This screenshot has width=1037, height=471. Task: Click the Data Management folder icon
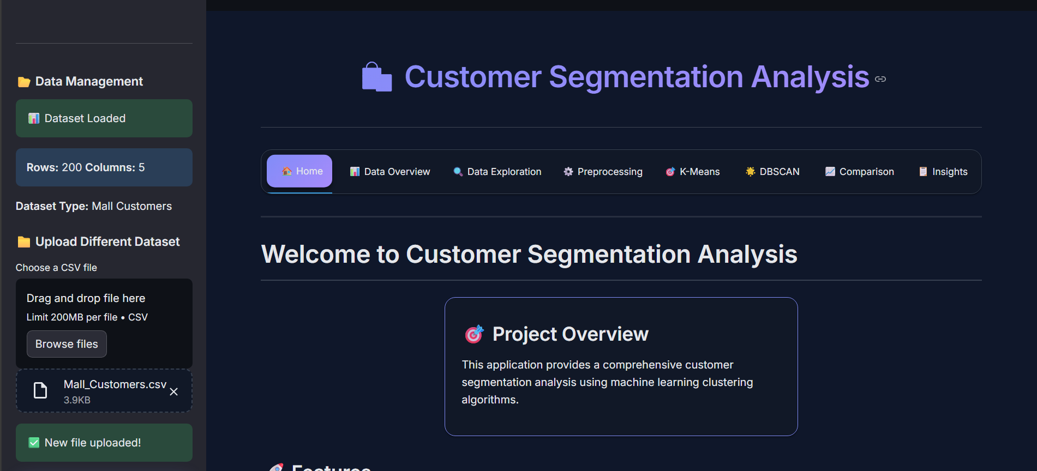[x=24, y=82]
